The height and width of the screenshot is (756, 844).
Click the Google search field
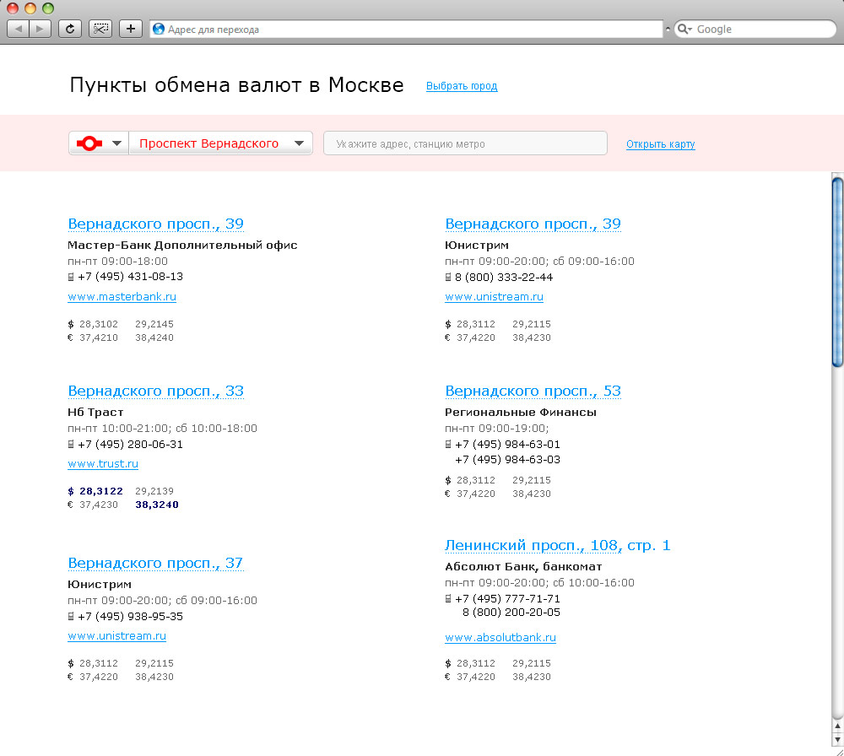pos(760,29)
